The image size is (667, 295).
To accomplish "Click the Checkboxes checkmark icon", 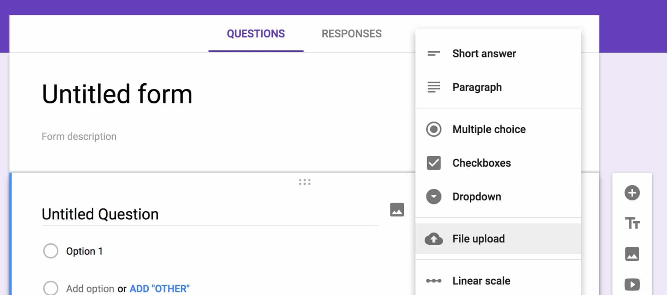I will click(x=434, y=163).
